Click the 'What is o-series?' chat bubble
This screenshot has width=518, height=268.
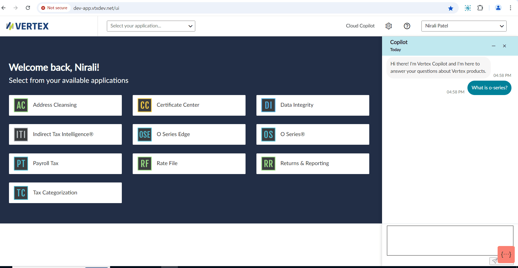489,88
